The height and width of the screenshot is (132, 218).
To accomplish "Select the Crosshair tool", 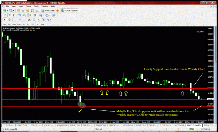I will 9,20.
